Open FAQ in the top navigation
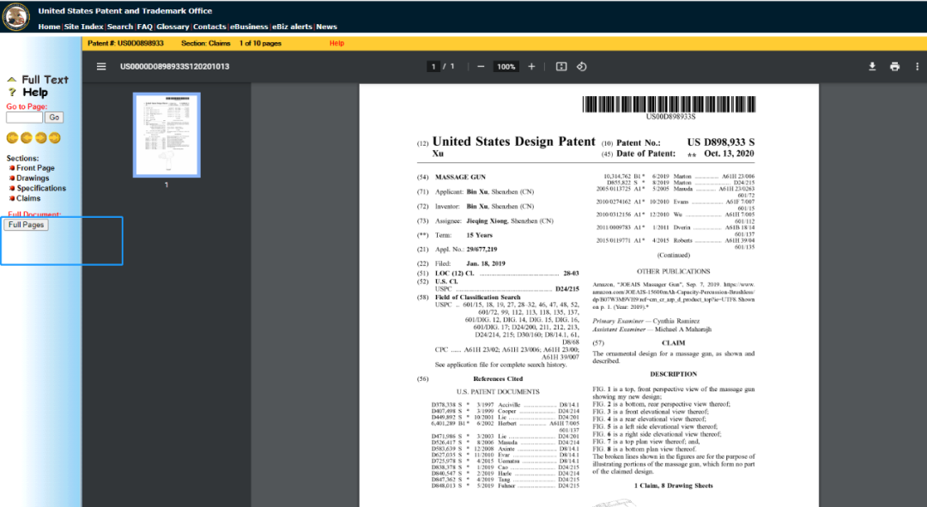927x507 pixels. tap(145, 27)
